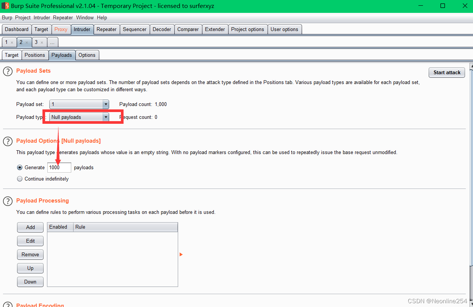
Task: Click inside the Generate payloads count field
Action: [59, 167]
